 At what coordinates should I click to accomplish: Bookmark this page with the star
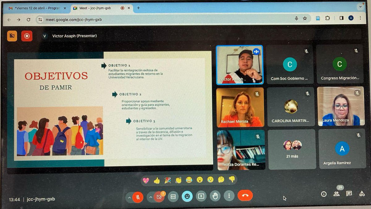click(x=305, y=19)
